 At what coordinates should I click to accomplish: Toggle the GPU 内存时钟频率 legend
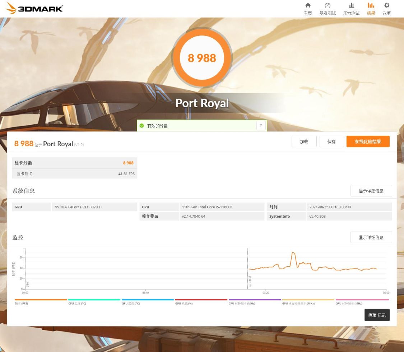[308, 301]
